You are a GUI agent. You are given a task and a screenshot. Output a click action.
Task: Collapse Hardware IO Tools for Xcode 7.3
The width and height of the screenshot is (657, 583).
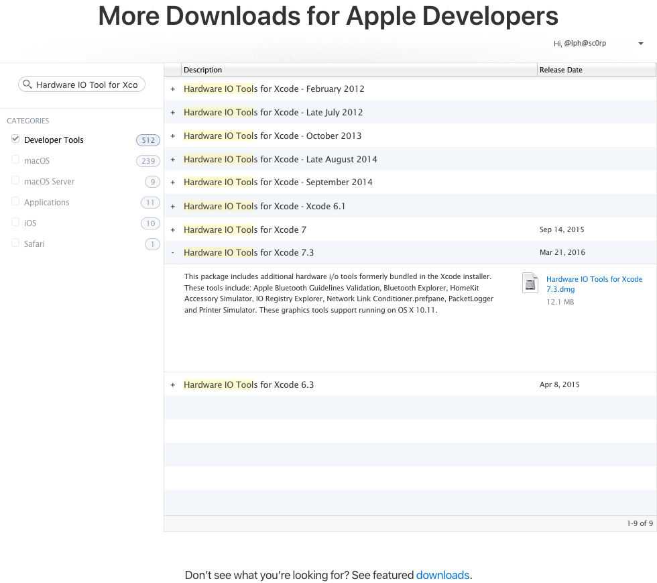(173, 252)
